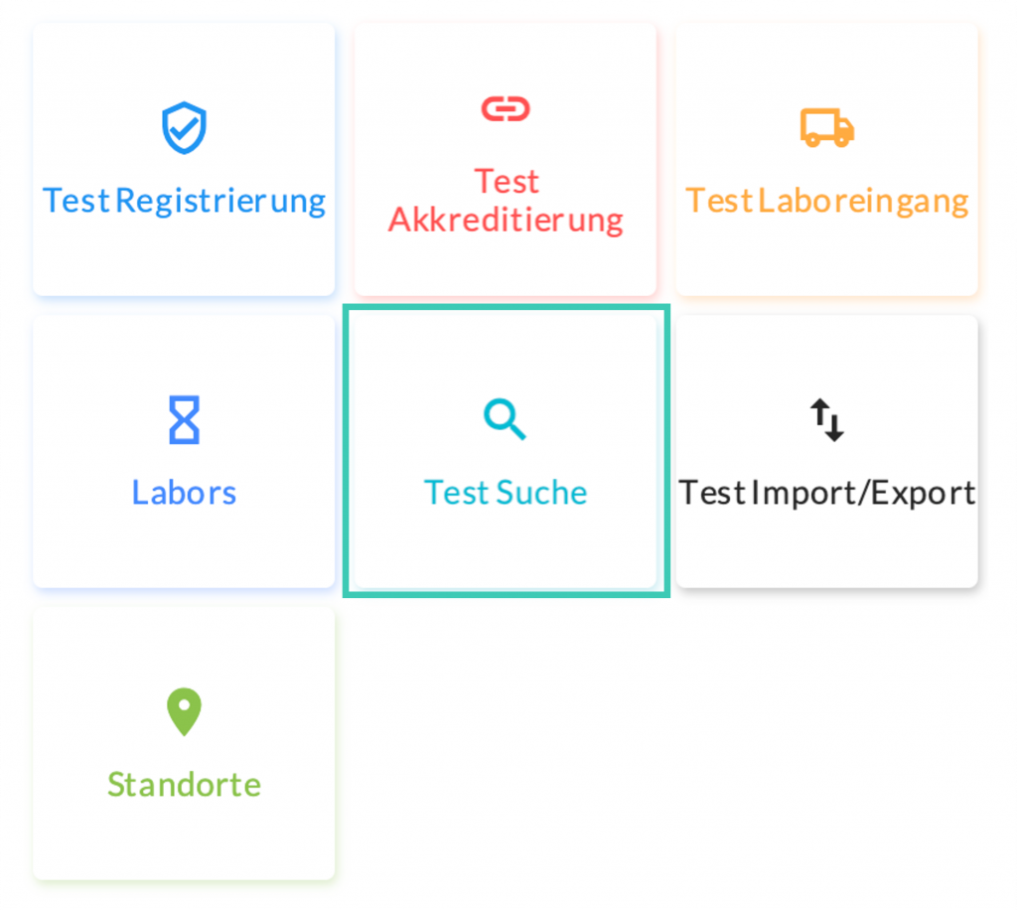Open the Test Import/Export label
This screenshot has width=1017, height=910.
826,493
